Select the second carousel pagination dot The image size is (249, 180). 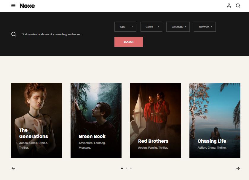[126, 168]
